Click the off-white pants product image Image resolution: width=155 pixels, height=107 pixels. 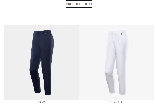tap(116, 62)
